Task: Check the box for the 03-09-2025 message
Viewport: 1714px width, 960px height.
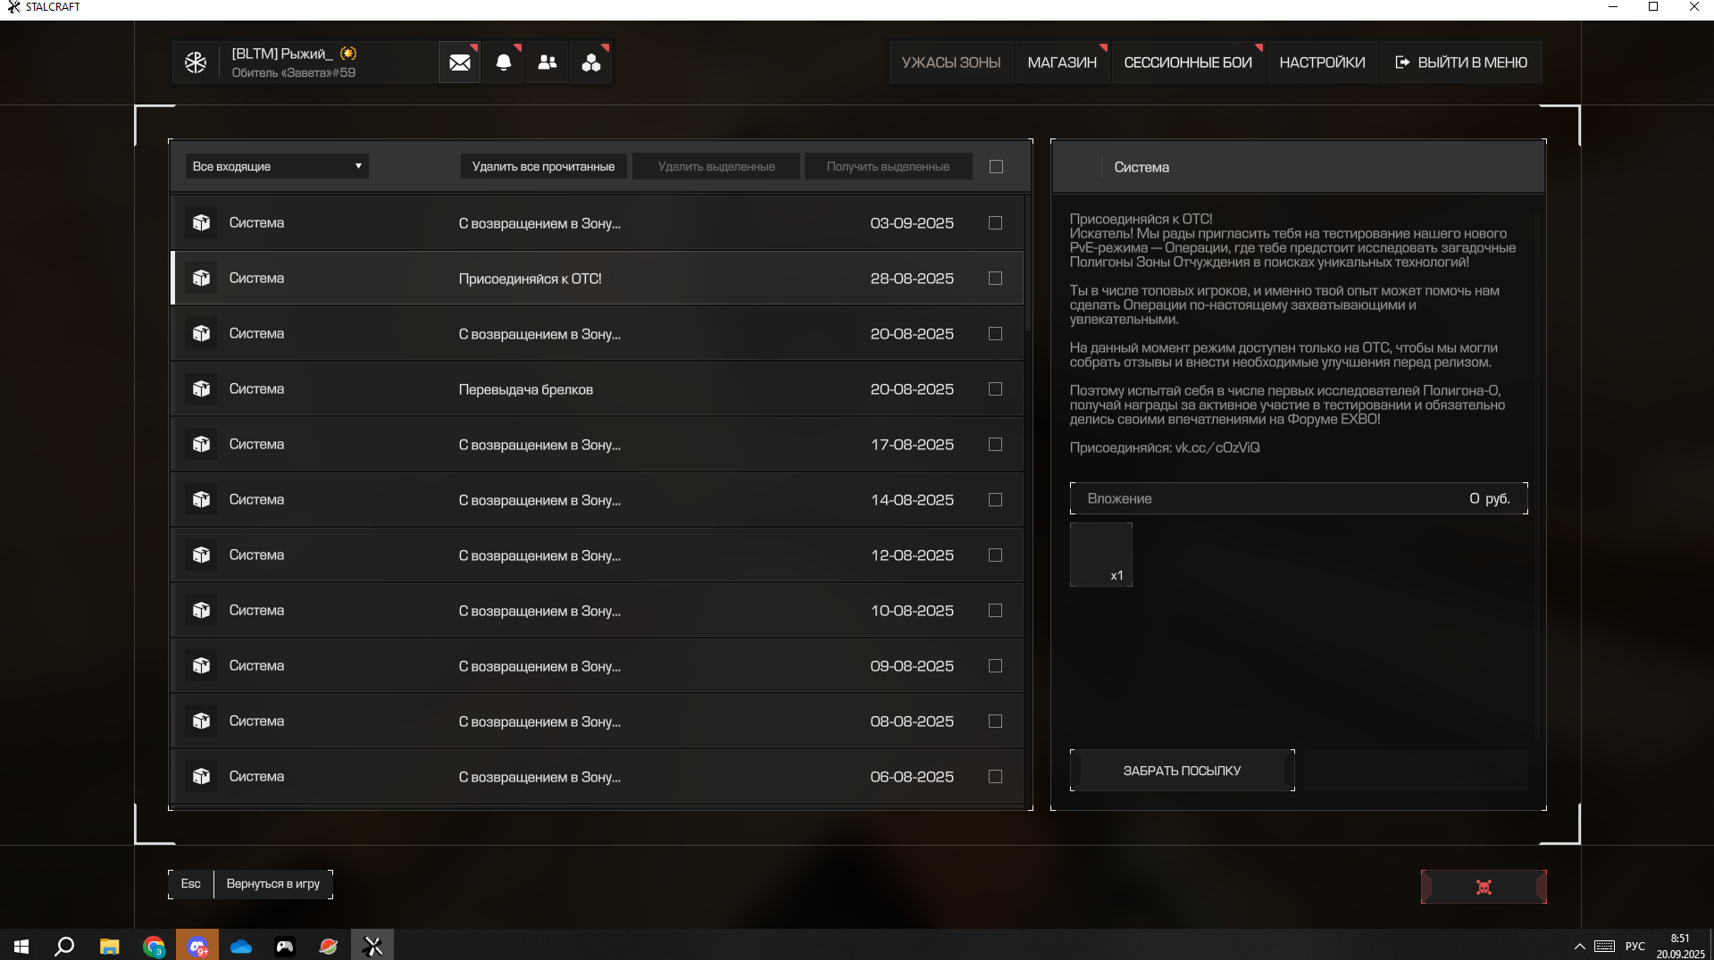Action: 995,223
